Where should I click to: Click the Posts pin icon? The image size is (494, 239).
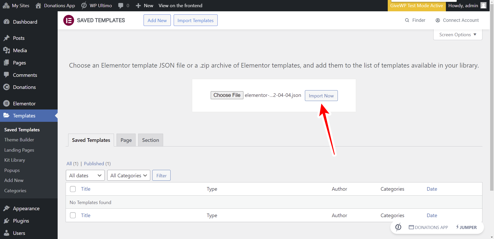coord(6,38)
